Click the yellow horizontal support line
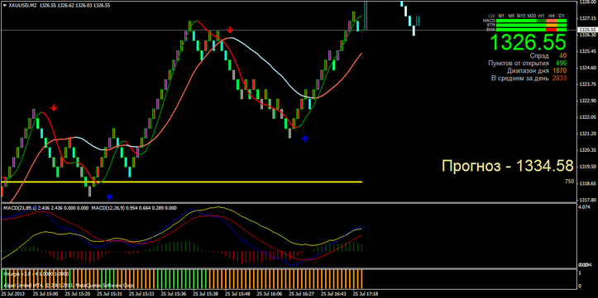Screen dimensions: 598x298 pyautogui.click(x=181, y=182)
